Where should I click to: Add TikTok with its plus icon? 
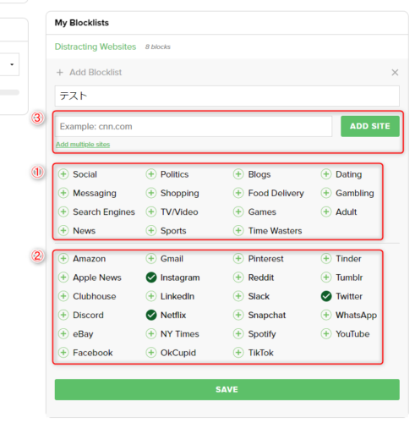238,353
